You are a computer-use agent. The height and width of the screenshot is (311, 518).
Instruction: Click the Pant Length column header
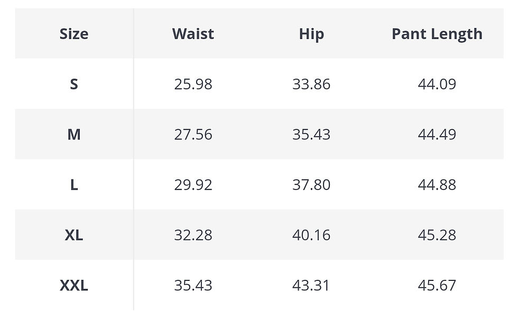pos(437,34)
